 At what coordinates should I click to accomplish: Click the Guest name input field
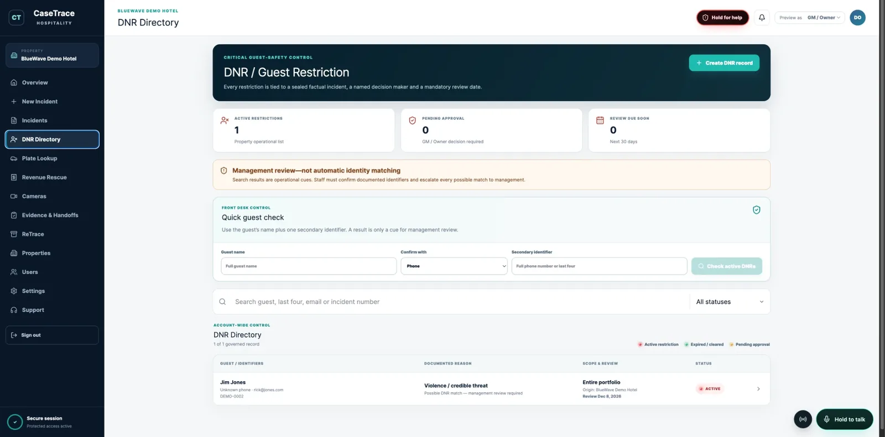coord(309,266)
